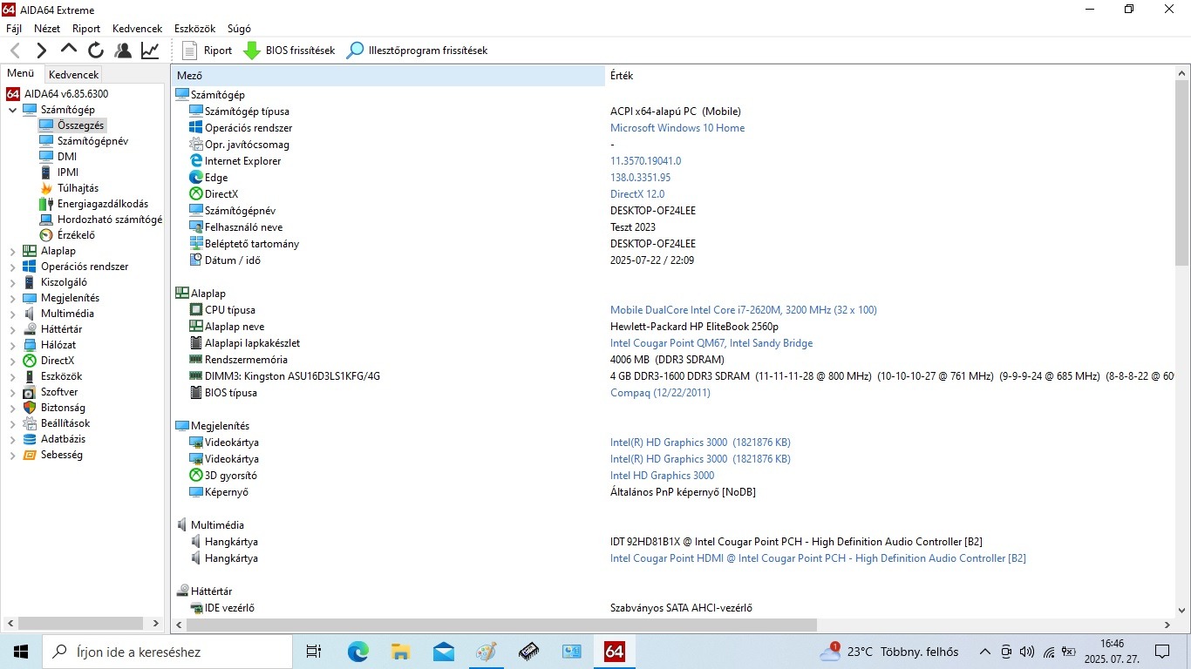Switch to the Menü tab
Viewport: 1191px width, 669px height.
[x=21, y=74]
